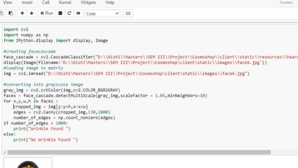Click the '#converting into grayscale image' comment

(x=43, y=84)
